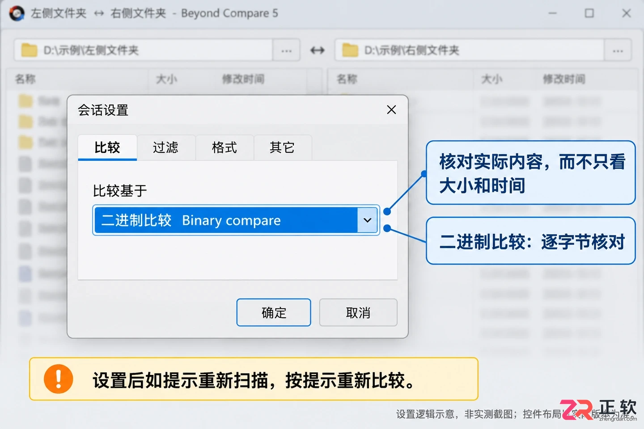The image size is (644, 429).
Task: Switch to the 比较 tab
Action: pos(107,147)
